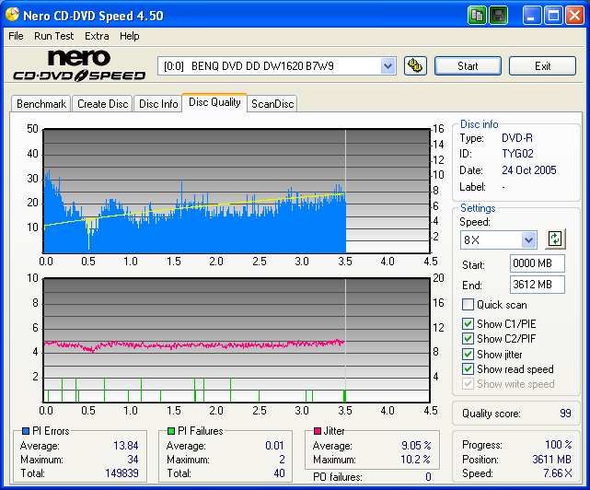Click the PI Errors average 13.84
The height and width of the screenshot is (490, 590).
pyautogui.click(x=126, y=446)
